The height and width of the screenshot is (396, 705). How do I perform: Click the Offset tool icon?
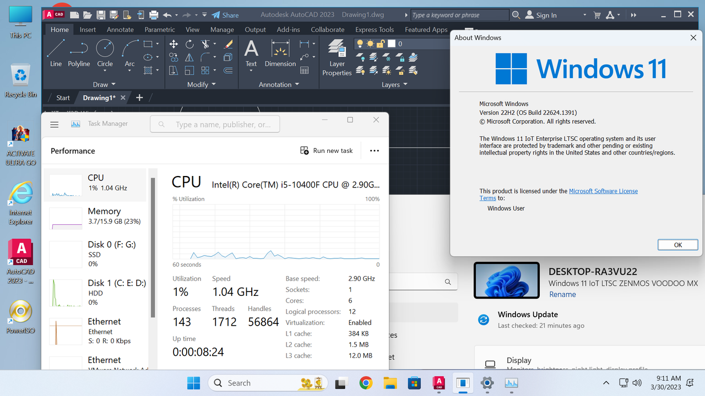[x=228, y=70]
